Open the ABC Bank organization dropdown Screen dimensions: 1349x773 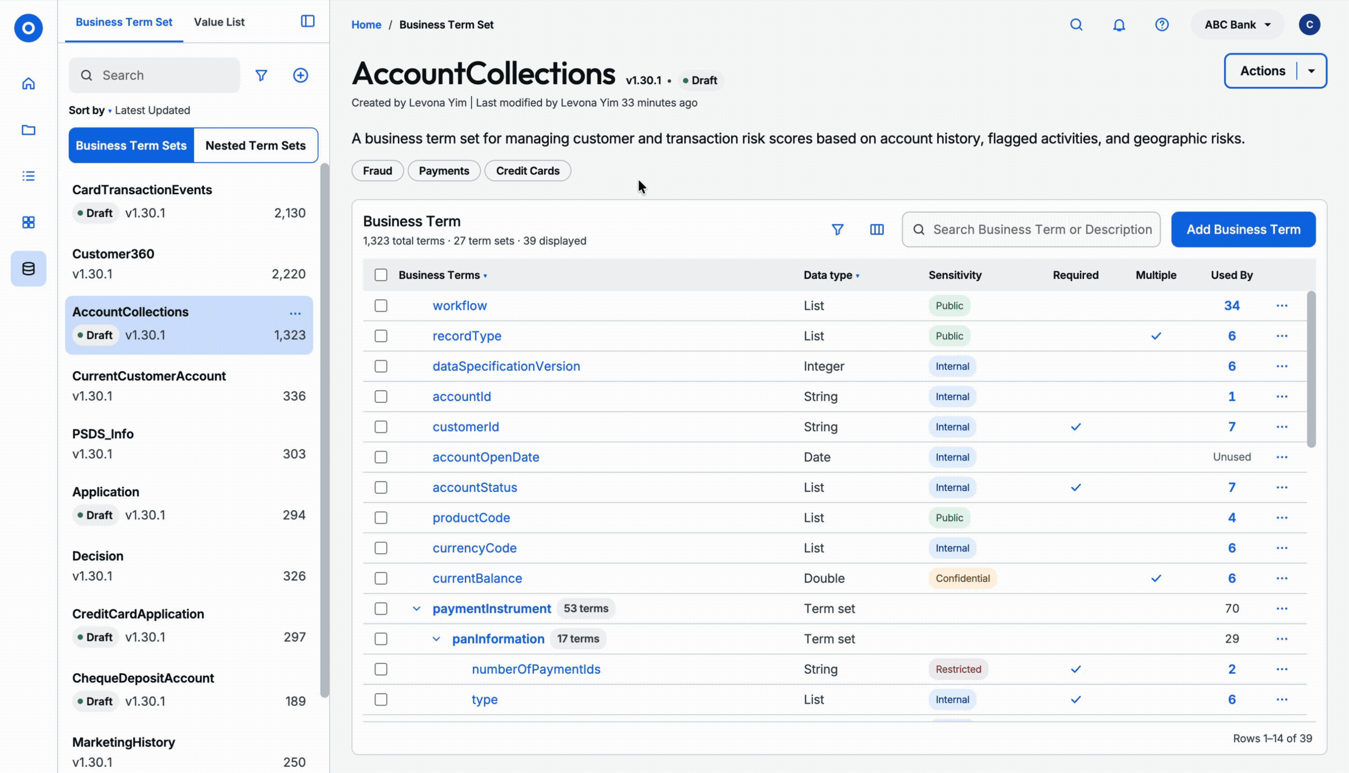point(1237,25)
